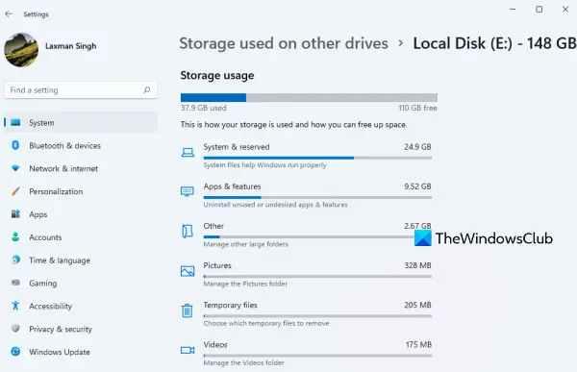Click the Time & language globe icon
Image resolution: width=577 pixels, height=372 pixels.
(x=15, y=260)
